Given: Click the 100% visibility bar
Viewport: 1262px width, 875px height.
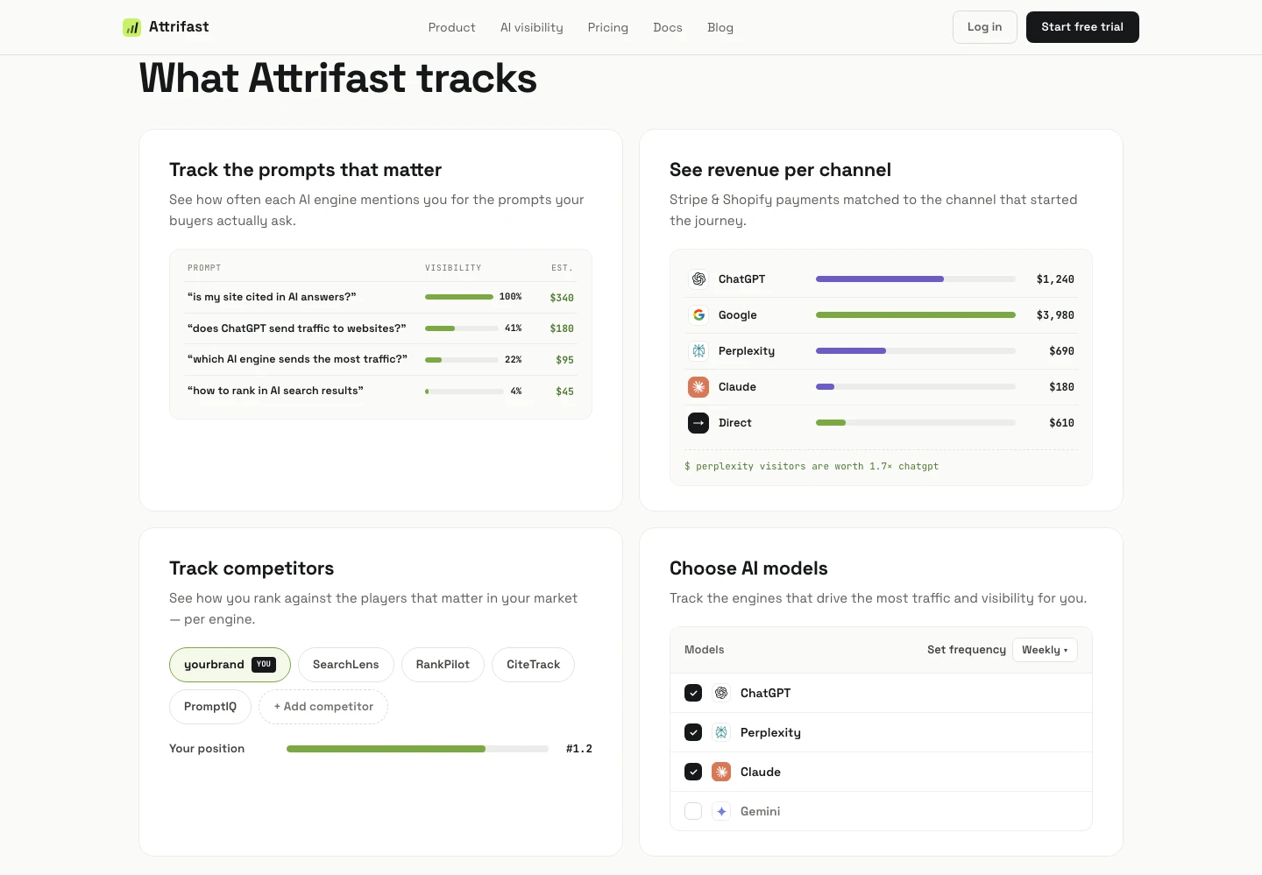Looking at the screenshot, I should pos(459,297).
